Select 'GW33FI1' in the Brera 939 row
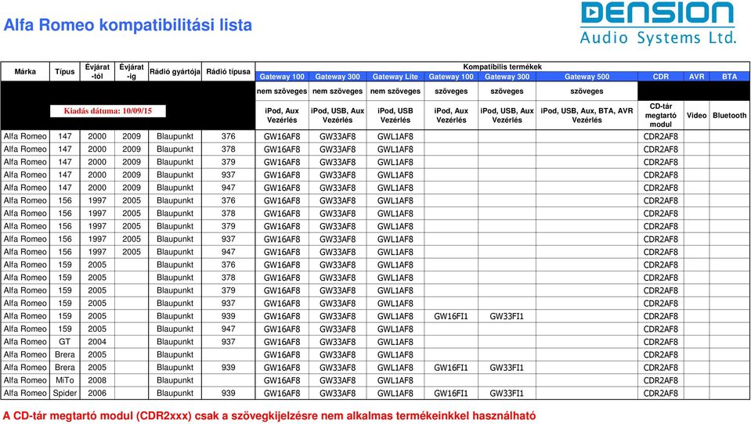Viewport: 751px width, 424px height. click(x=507, y=368)
